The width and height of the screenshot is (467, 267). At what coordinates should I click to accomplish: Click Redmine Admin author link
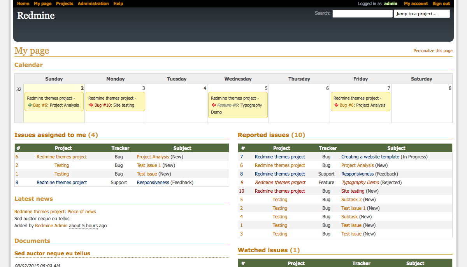click(51, 226)
